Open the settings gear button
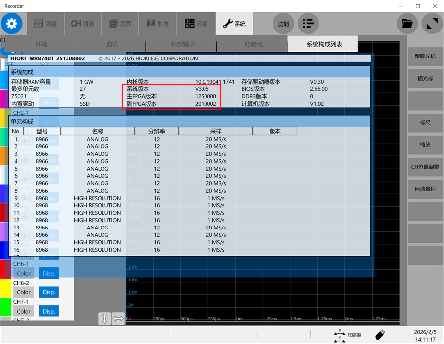The width and height of the screenshot is (444, 344). [12, 24]
